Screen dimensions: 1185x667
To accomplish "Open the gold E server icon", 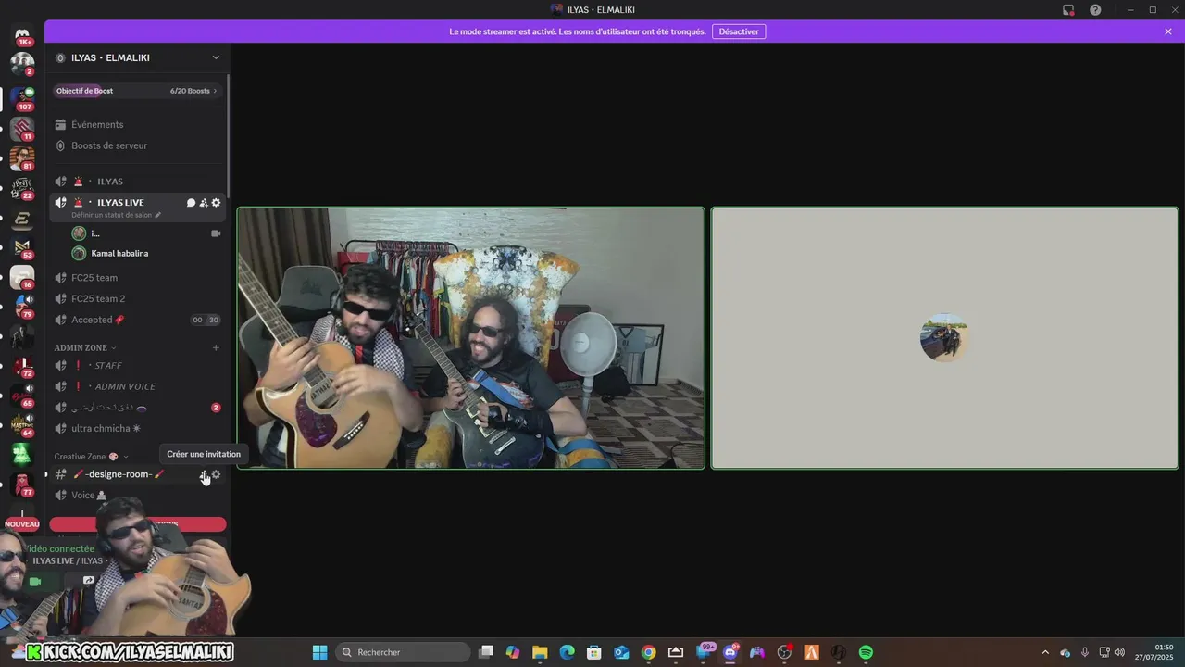I will tap(22, 219).
